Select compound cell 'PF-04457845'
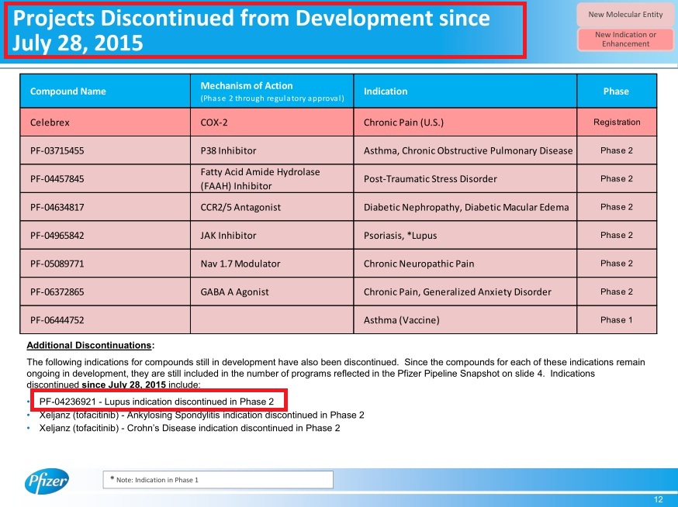 [x=105, y=178]
